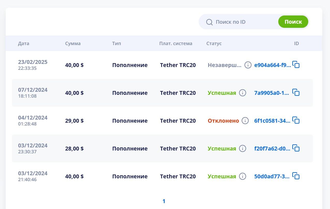Show status info for 28,00 $ transaction
The image size is (330, 209).
242,148
